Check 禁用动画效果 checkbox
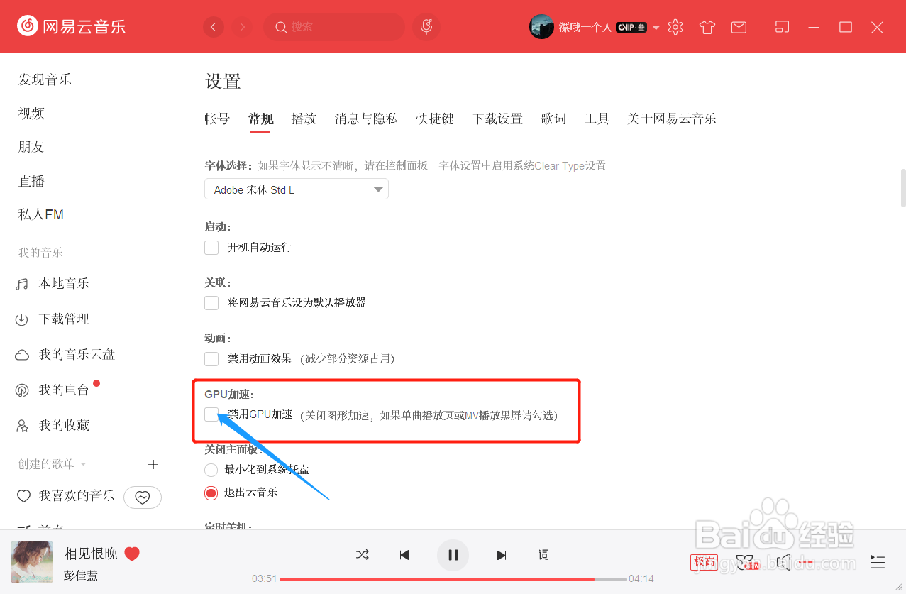This screenshot has width=906, height=594. (211, 358)
